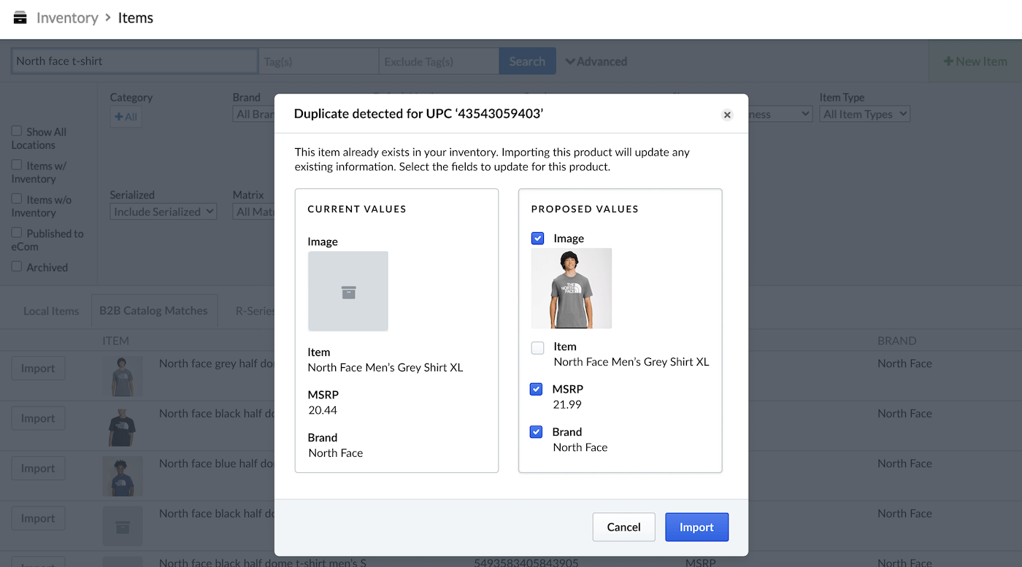Click the ITEM column header
The image size is (1022, 567).
[115, 341]
